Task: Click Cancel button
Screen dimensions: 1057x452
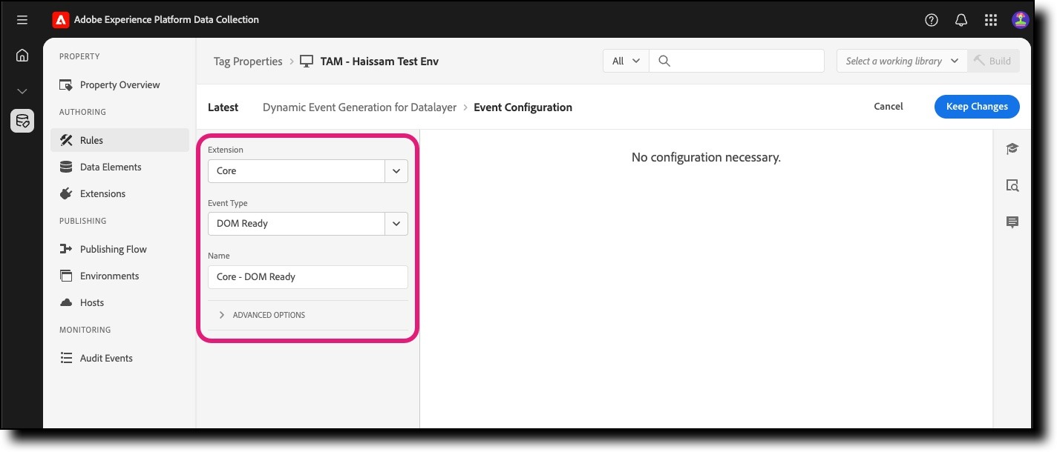Action: [888, 106]
